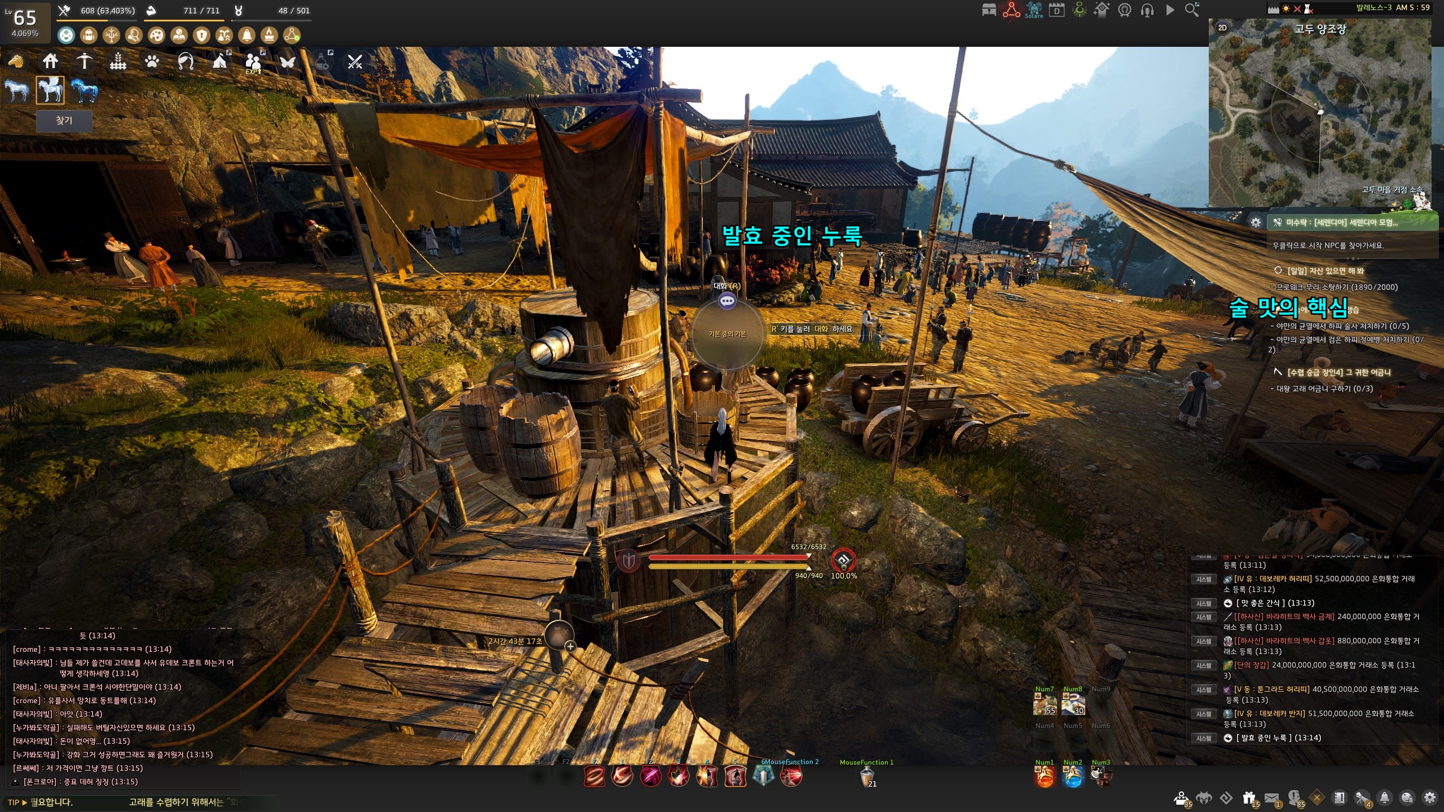Select the winged pegasus horse slot
The width and height of the screenshot is (1444, 812).
pos(50,90)
